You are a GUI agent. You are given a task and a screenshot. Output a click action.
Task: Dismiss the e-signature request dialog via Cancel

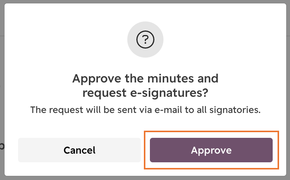click(79, 150)
